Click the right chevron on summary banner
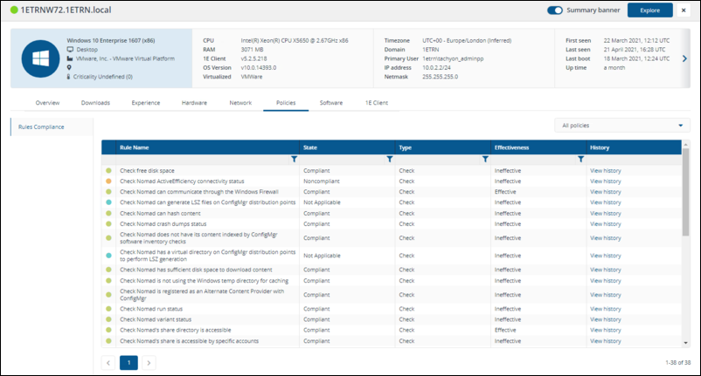This screenshot has width=701, height=376. (684, 58)
